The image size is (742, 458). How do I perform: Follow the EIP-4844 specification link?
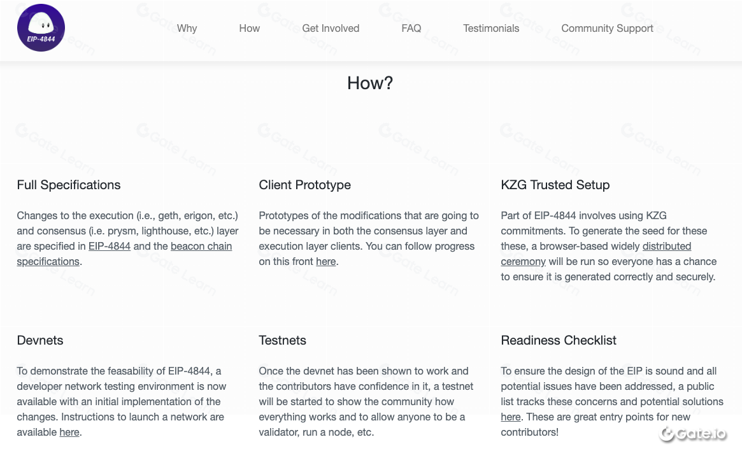click(x=110, y=247)
